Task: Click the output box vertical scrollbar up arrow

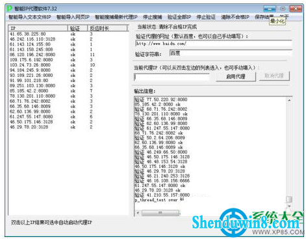Action: [289, 100]
